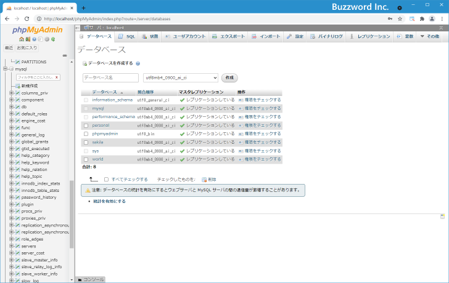
Task: Open the 設定 settings tab
Action: [x=295, y=36]
